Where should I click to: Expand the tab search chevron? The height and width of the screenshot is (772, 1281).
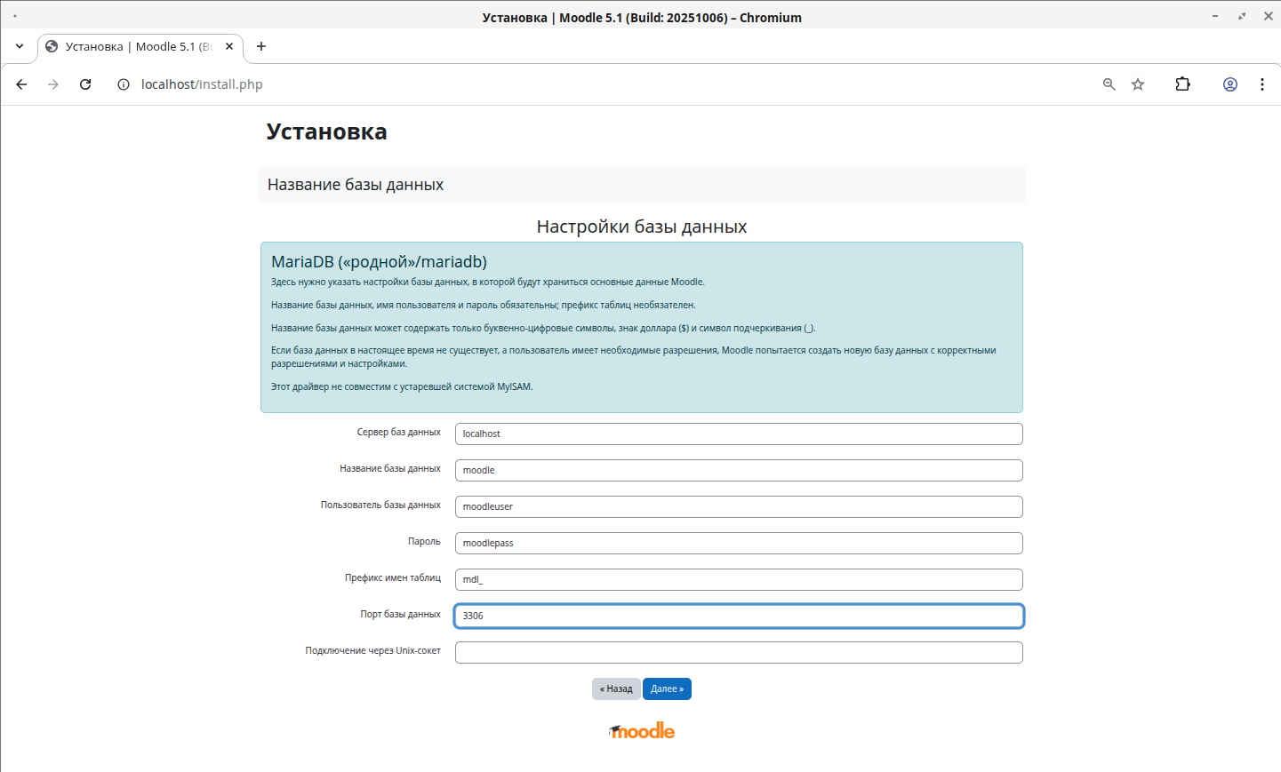click(20, 46)
